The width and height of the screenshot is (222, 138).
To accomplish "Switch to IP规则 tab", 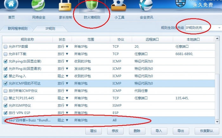I will coord(50,28).
